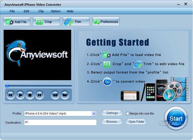Open the Trim tool
The image size is (193, 140).
76,22
